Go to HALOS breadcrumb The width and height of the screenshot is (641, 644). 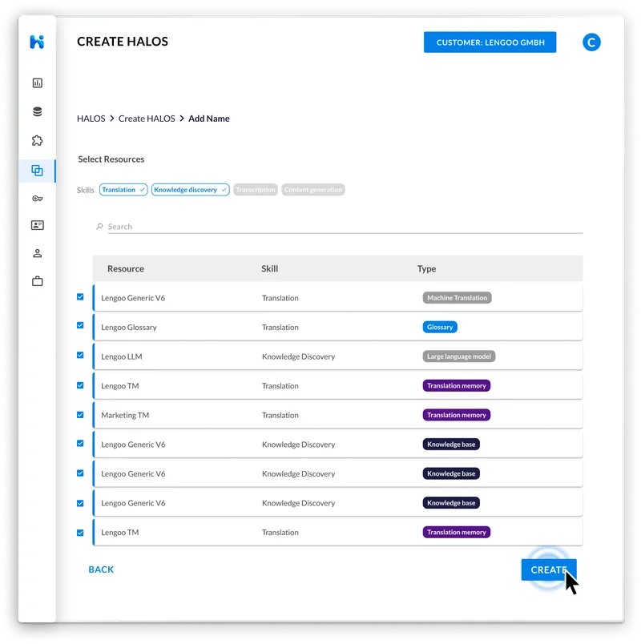pyautogui.click(x=91, y=119)
